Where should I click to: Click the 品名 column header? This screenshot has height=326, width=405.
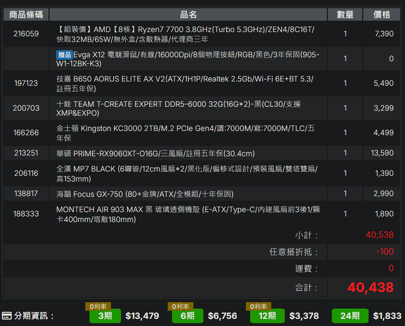(188, 15)
